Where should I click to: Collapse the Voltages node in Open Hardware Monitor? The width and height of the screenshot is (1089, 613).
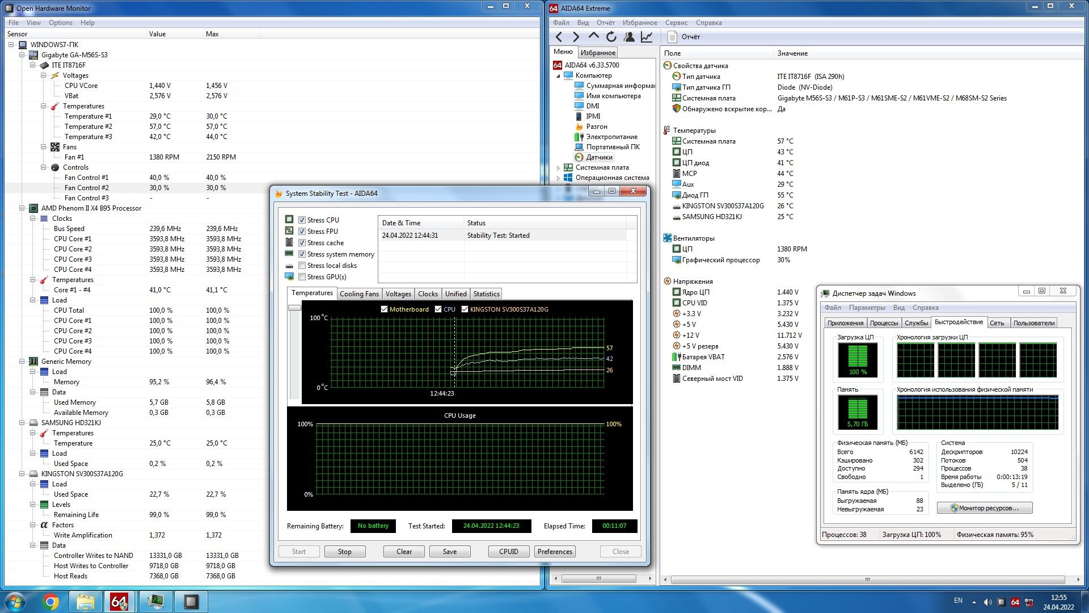tap(43, 75)
